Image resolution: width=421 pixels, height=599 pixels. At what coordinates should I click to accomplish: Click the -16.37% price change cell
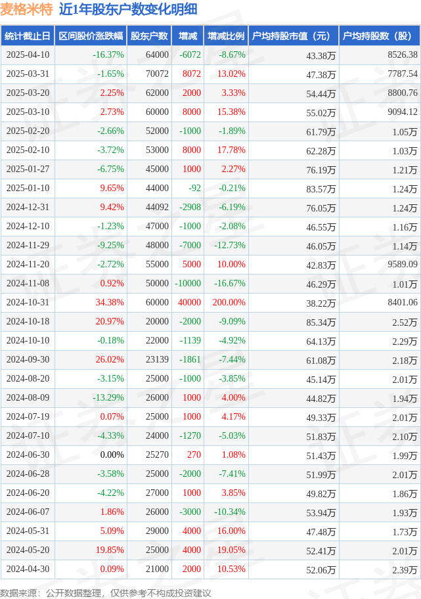(108, 55)
